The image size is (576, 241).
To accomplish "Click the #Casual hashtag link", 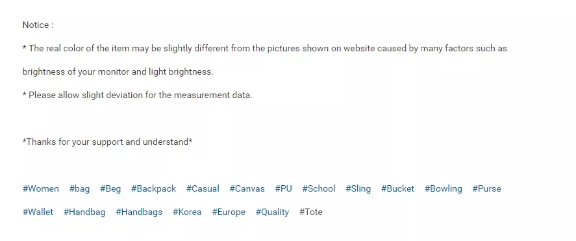I will click(203, 189).
